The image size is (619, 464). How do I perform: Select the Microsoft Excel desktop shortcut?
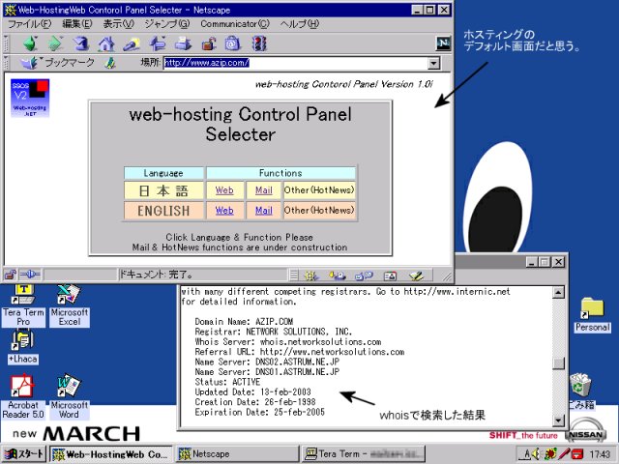(69, 305)
